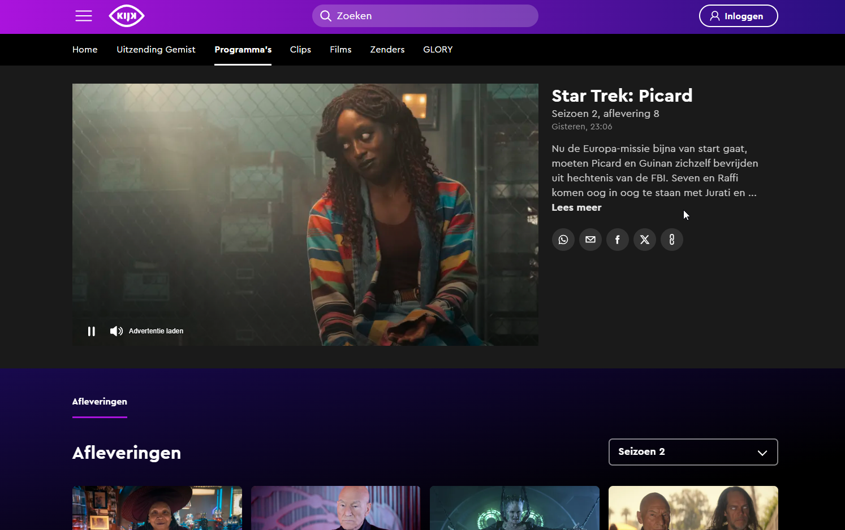Click the Inloggen button
Image resolution: width=845 pixels, height=530 pixels.
738,16
